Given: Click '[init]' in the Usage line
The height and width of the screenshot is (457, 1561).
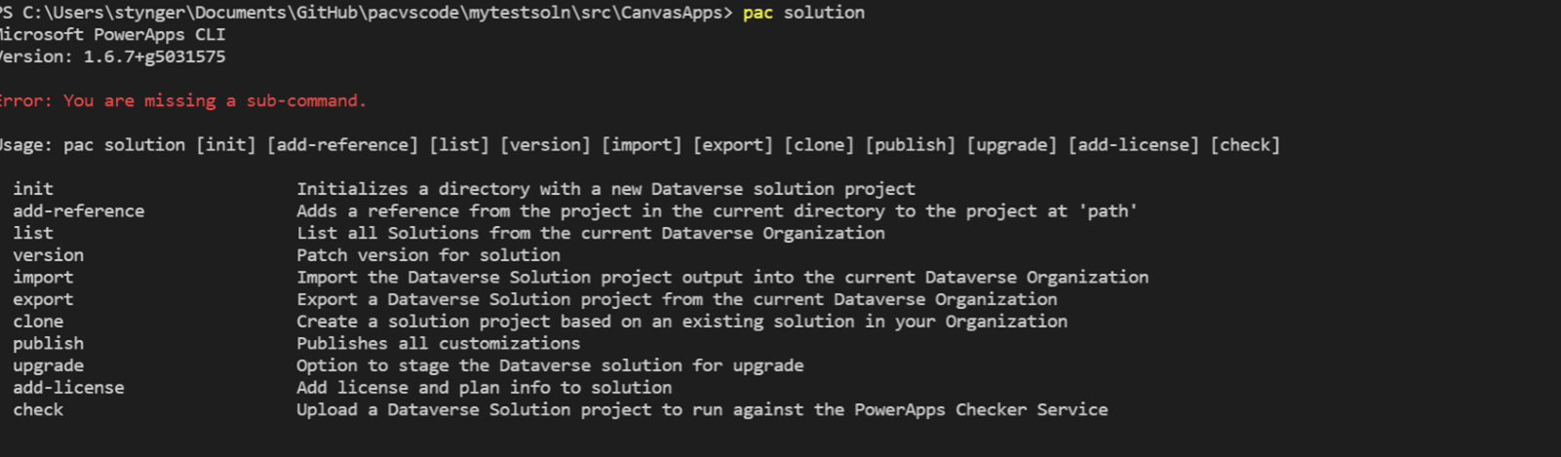Looking at the screenshot, I should click(226, 145).
